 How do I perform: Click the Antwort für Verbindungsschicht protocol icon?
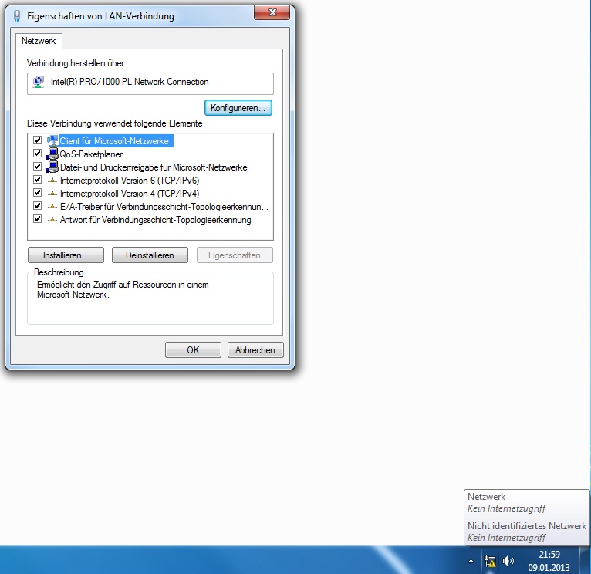tap(52, 220)
